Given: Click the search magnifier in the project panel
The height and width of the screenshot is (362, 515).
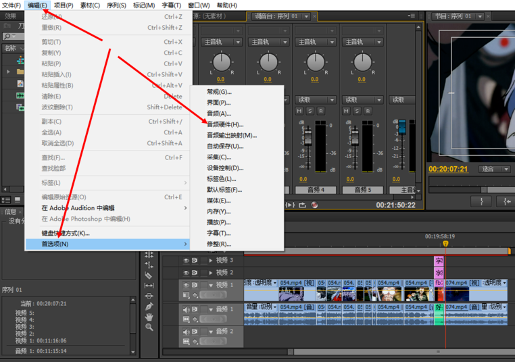Looking at the screenshot, I should (x=7, y=36).
